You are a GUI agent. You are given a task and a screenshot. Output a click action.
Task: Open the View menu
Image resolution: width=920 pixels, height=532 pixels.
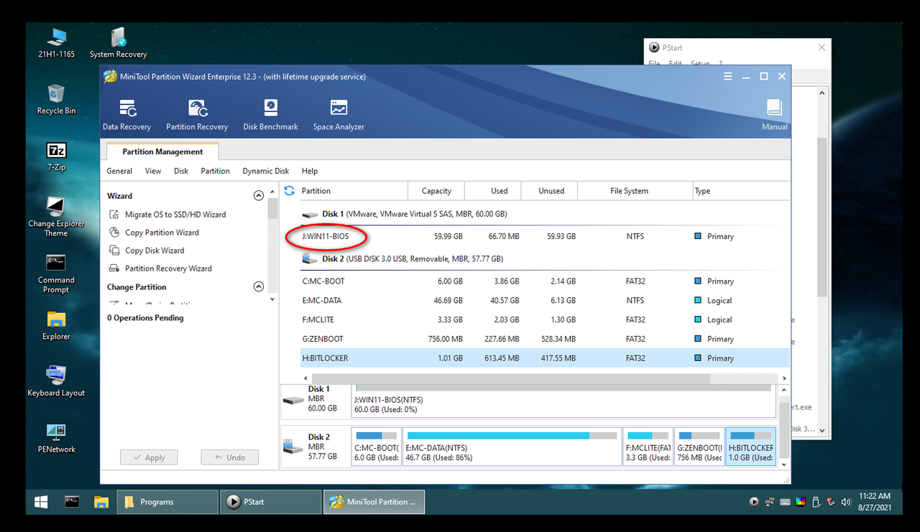153,171
